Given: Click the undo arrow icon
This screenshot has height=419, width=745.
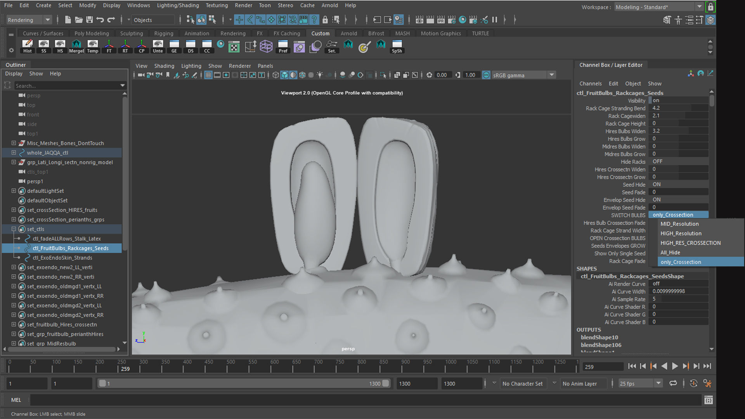Looking at the screenshot, I should coord(100,20).
